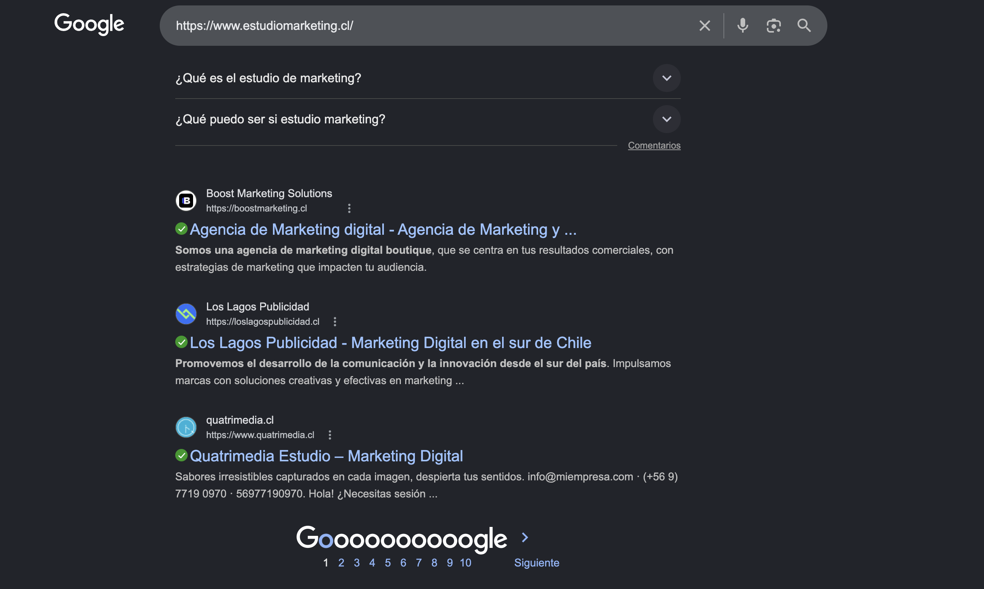984x589 pixels.
Task: Open more options for loslagospublicidad.cl result
Action: 335,322
